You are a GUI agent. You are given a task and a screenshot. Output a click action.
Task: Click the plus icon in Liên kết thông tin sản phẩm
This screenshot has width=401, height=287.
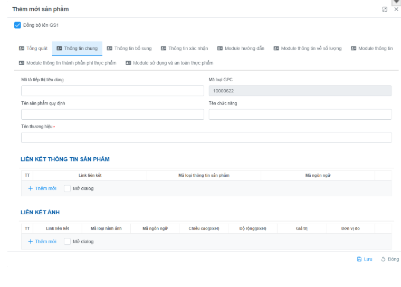coord(31,188)
